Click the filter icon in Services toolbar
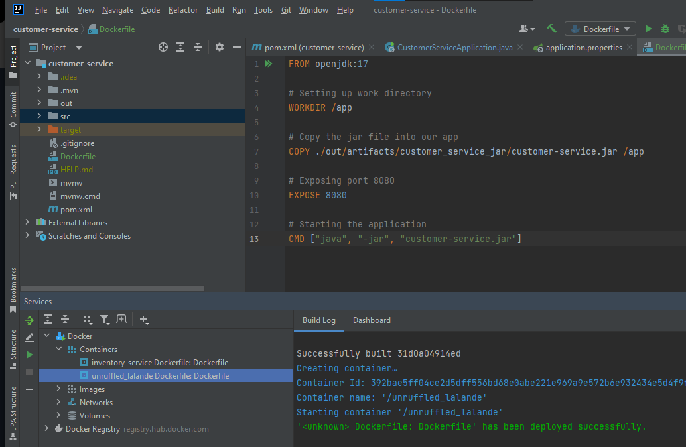The width and height of the screenshot is (686, 447). (x=105, y=319)
